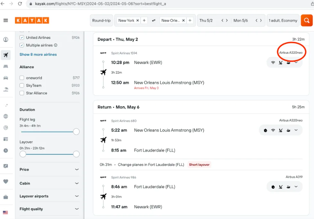This screenshot has height=219, width=314.
Task: Open Trips via the briefcase icon
Action: (6, 197)
